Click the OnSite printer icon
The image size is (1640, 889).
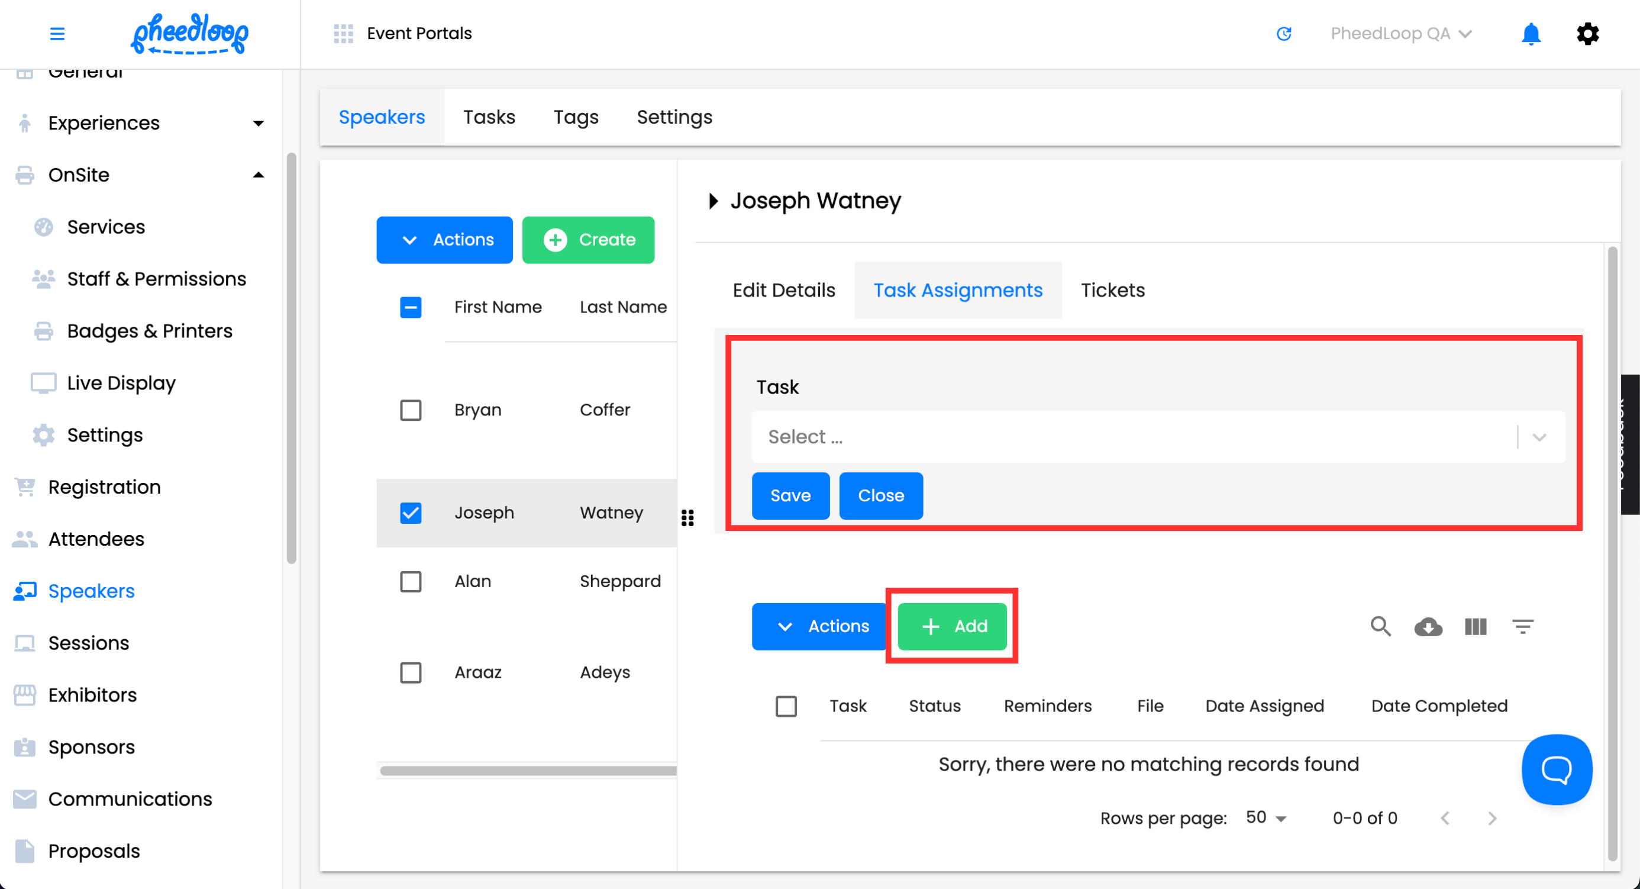pyautogui.click(x=25, y=175)
